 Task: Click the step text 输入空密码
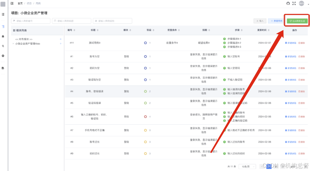pyautogui.click(x=234, y=68)
